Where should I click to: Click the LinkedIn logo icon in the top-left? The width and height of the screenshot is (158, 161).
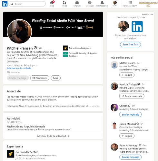pos(5,4)
